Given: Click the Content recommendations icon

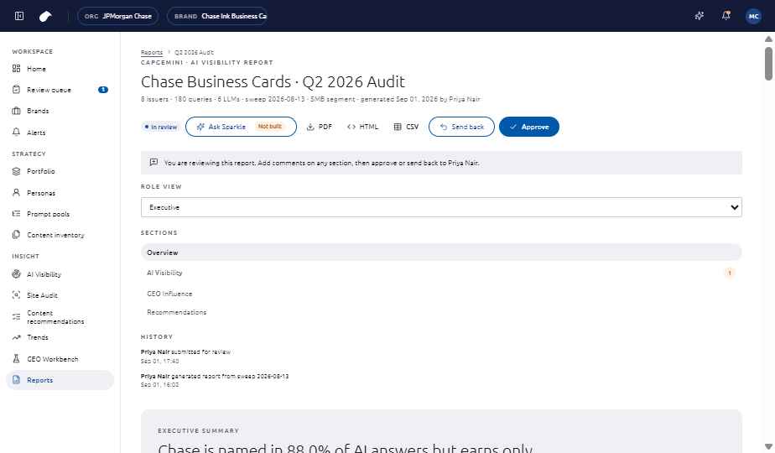Looking at the screenshot, I should (x=16, y=316).
